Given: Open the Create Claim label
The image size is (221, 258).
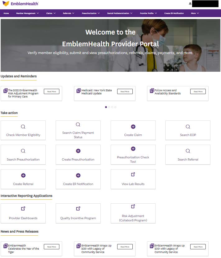Looking at the screenshot, I should pos(133,135).
